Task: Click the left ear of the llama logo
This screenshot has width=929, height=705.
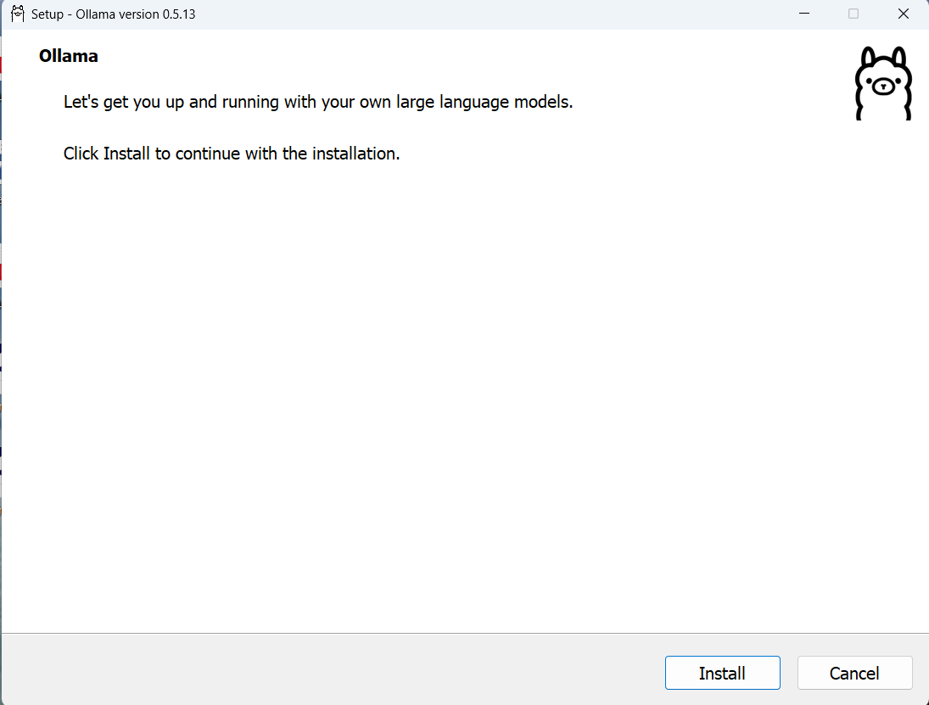Action: 866,57
